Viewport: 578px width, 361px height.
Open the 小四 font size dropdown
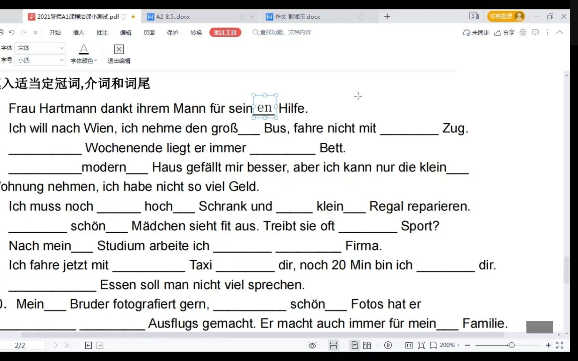[x=40, y=60]
